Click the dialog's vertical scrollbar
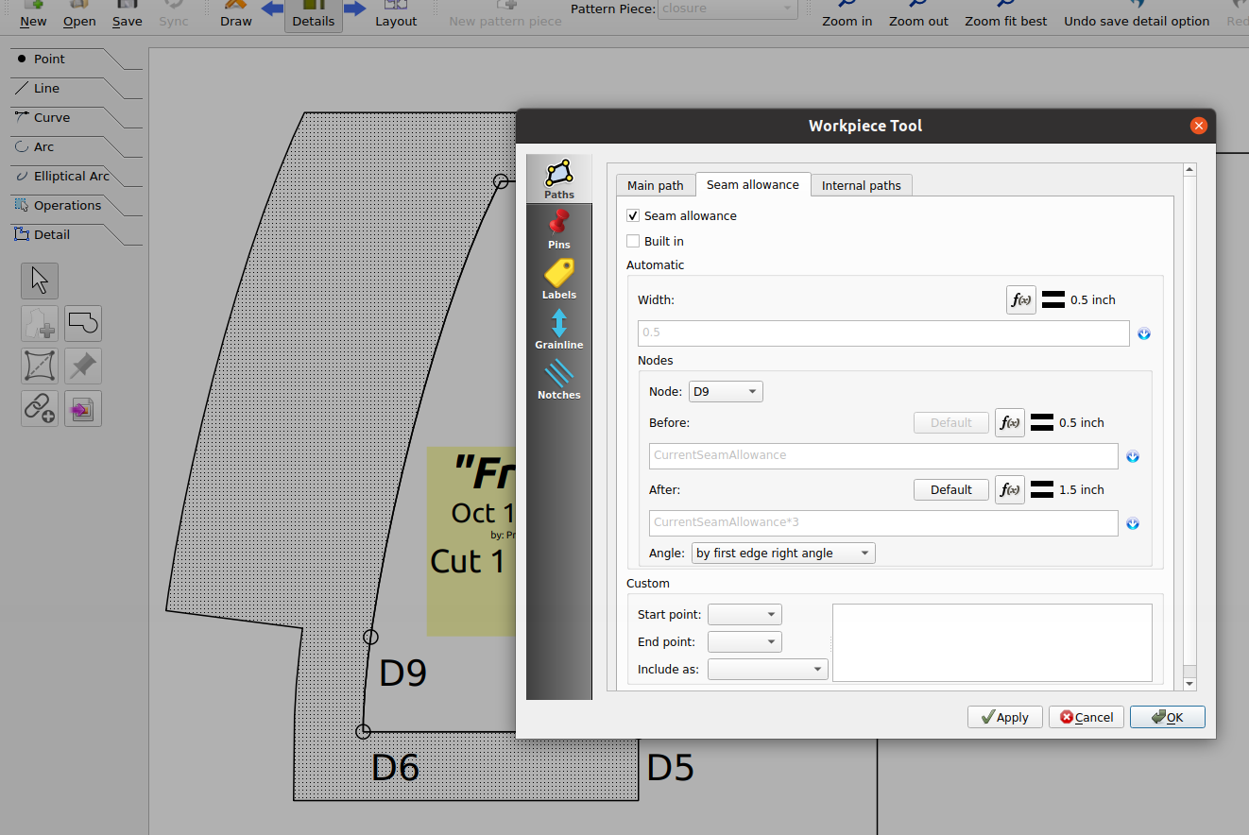The height and width of the screenshot is (835, 1249). click(1189, 426)
